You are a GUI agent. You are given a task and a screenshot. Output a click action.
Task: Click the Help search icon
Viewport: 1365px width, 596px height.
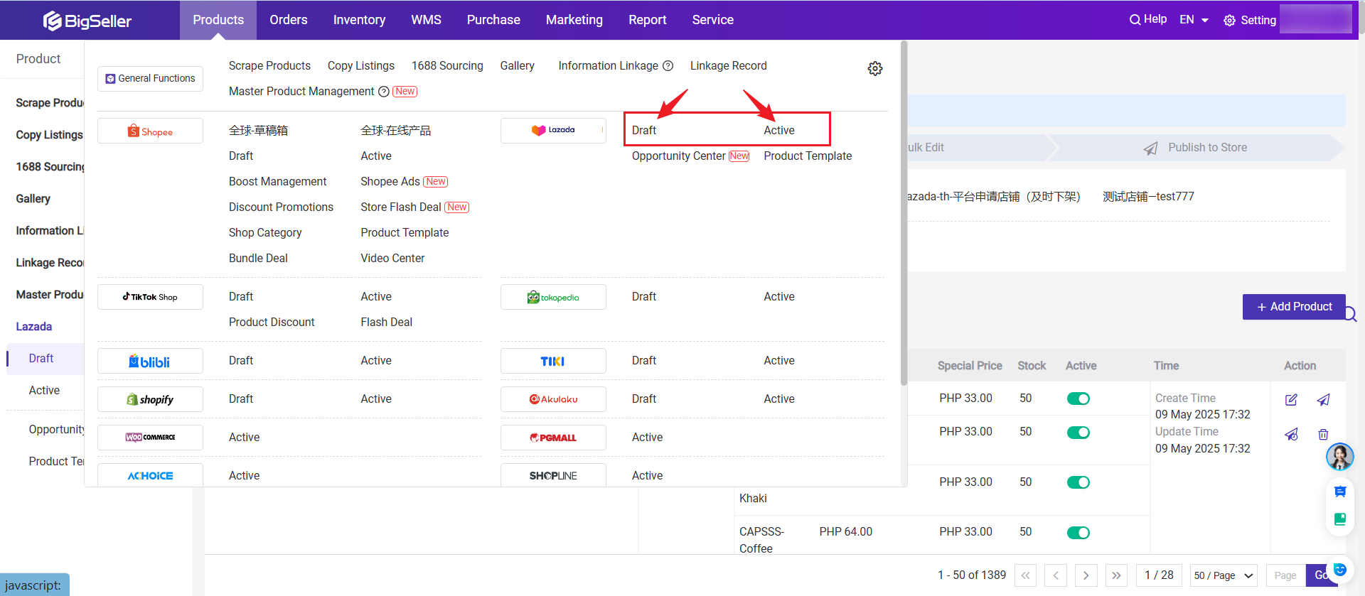coord(1135,20)
